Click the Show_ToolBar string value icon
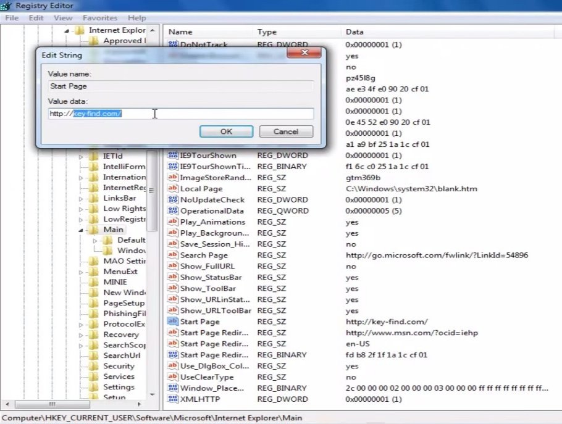 coord(173,288)
